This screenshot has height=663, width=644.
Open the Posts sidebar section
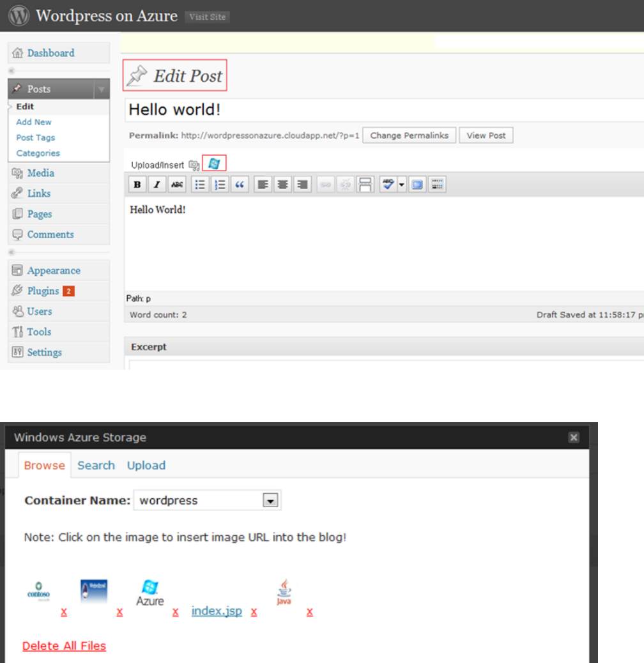pyautogui.click(x=51, y=89)
